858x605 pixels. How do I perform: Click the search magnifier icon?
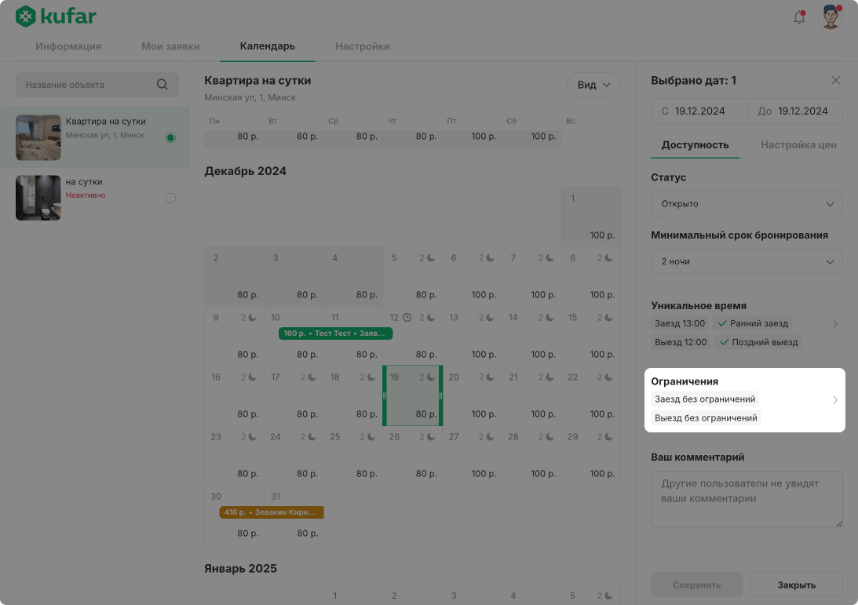click(x=162, y=84)
